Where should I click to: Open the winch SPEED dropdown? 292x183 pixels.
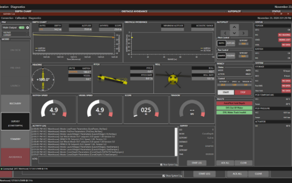pyautogui.click(x=236, y=82)
